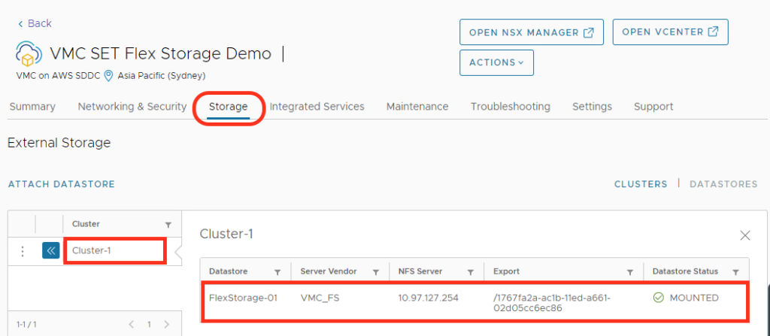This screenshot has width=770, height=336.
Task: Click the Datastore column header
Action: [229, 271]
